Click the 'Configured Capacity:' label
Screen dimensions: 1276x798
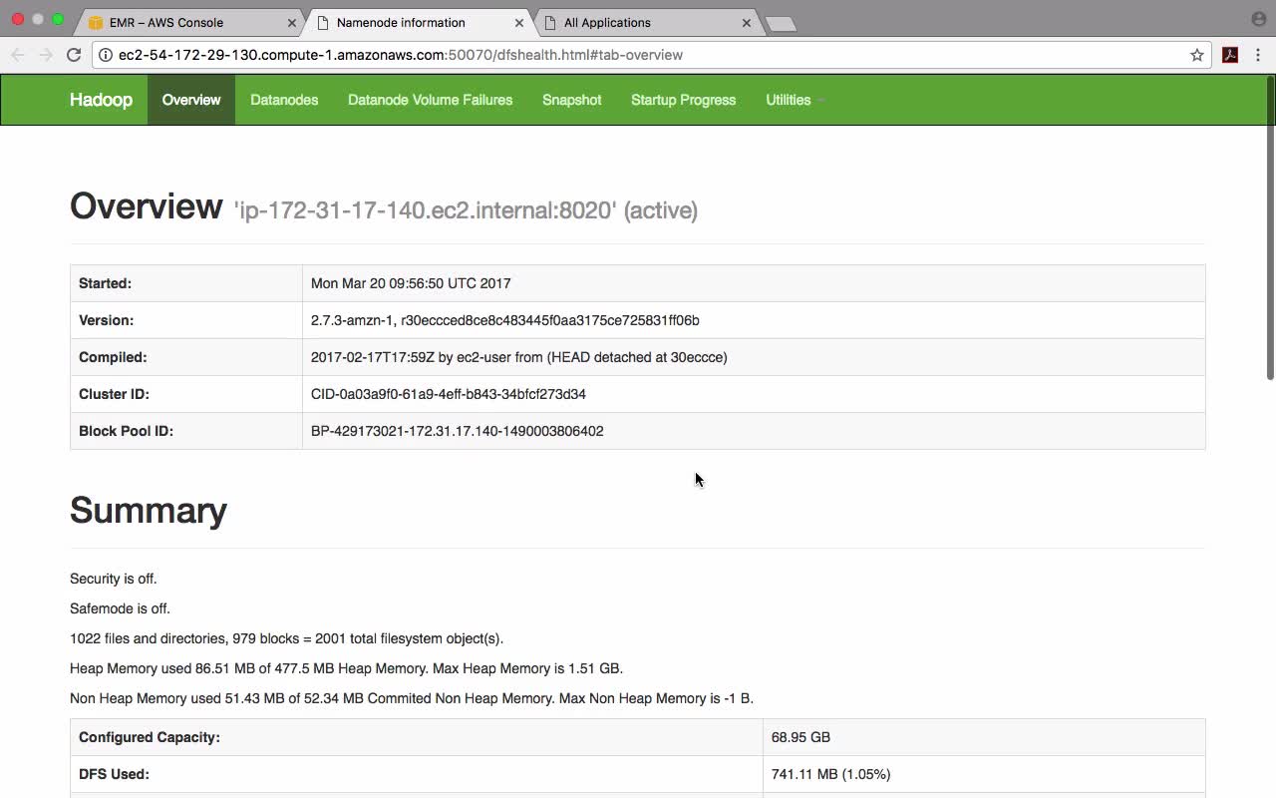click(x=150, y=737)
